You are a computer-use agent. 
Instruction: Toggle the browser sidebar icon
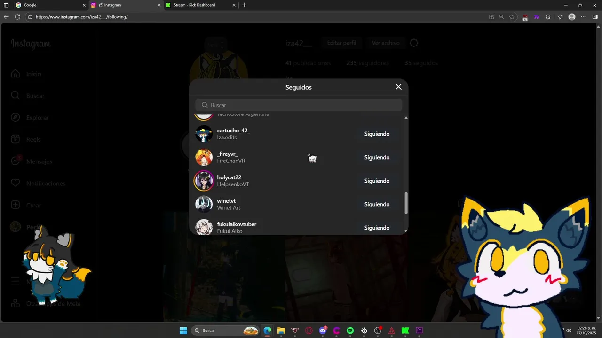[595, 17]
